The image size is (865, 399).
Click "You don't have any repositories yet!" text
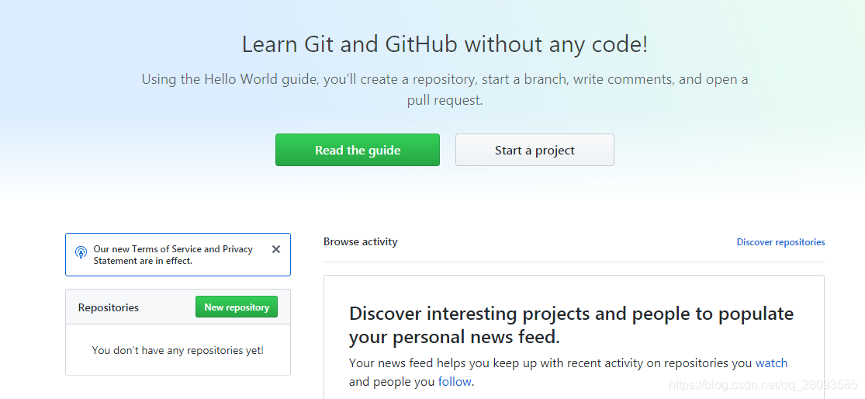tap(178, 350)
